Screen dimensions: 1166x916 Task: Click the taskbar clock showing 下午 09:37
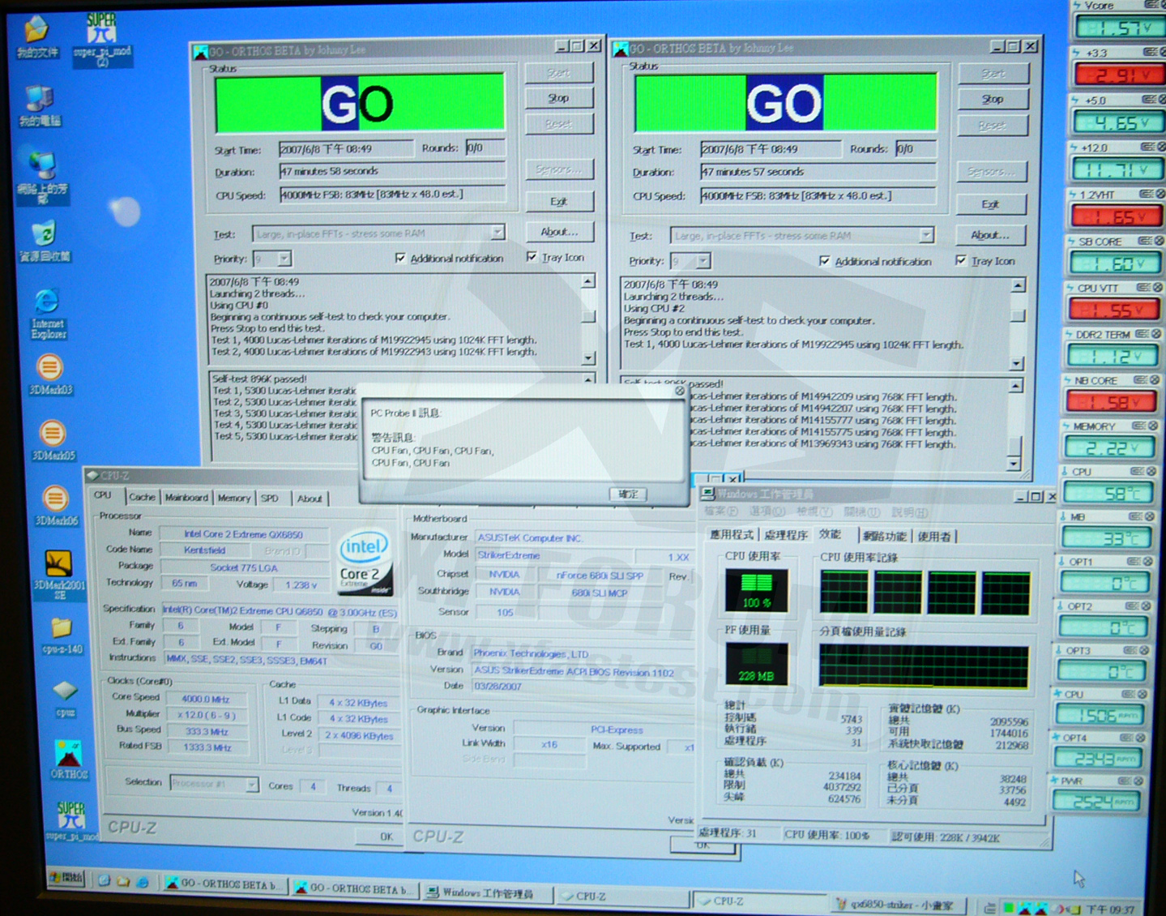click(1110, 910)
